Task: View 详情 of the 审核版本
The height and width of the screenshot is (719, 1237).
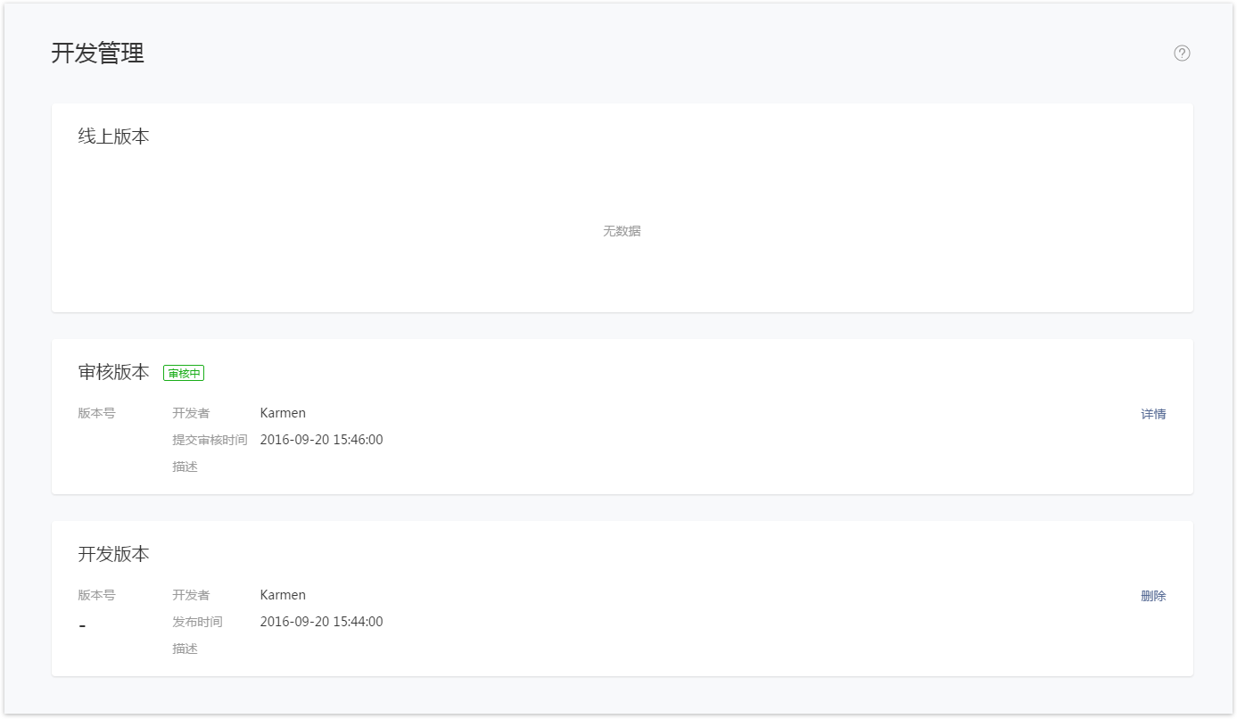Action: [x=1153, y=414]
